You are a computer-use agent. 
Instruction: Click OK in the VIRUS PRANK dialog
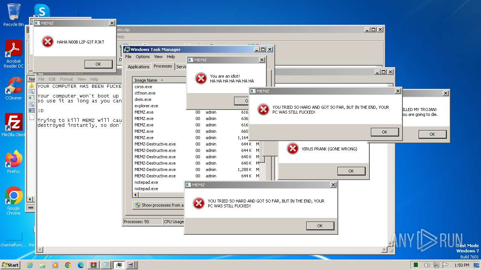351,171
